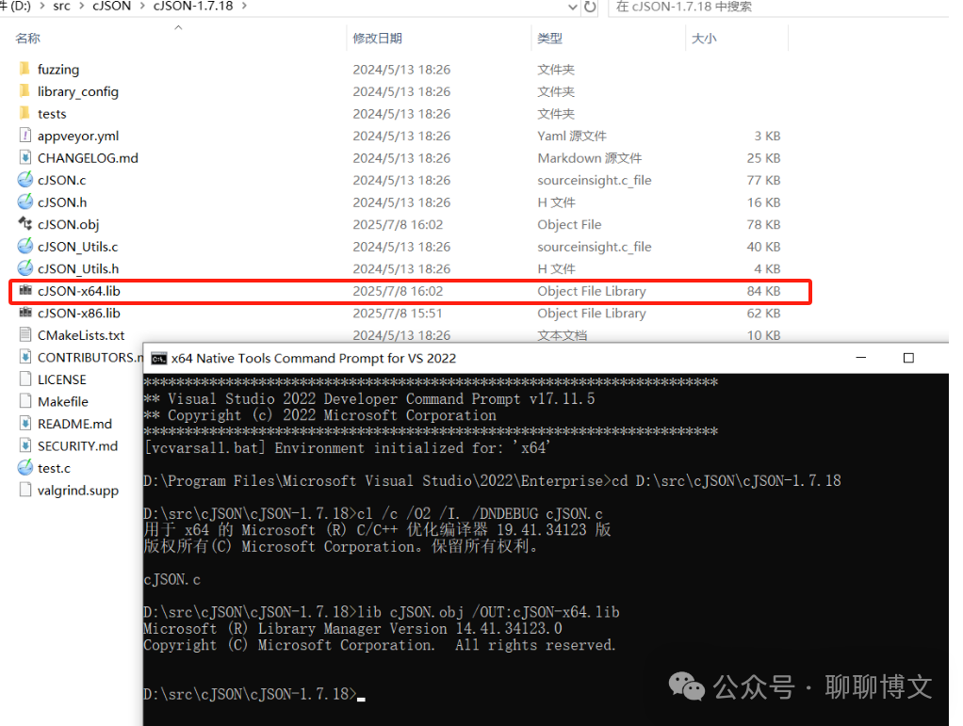Click the cJSON-x86.lib file icon
This screenshot has height=726, width=963.
25,312
